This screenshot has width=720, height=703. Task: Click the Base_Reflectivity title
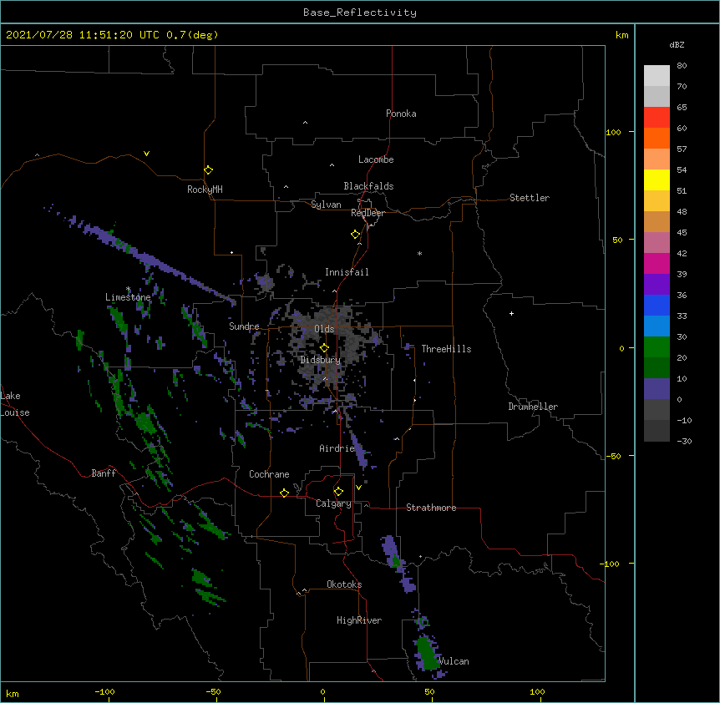point(360,13)
